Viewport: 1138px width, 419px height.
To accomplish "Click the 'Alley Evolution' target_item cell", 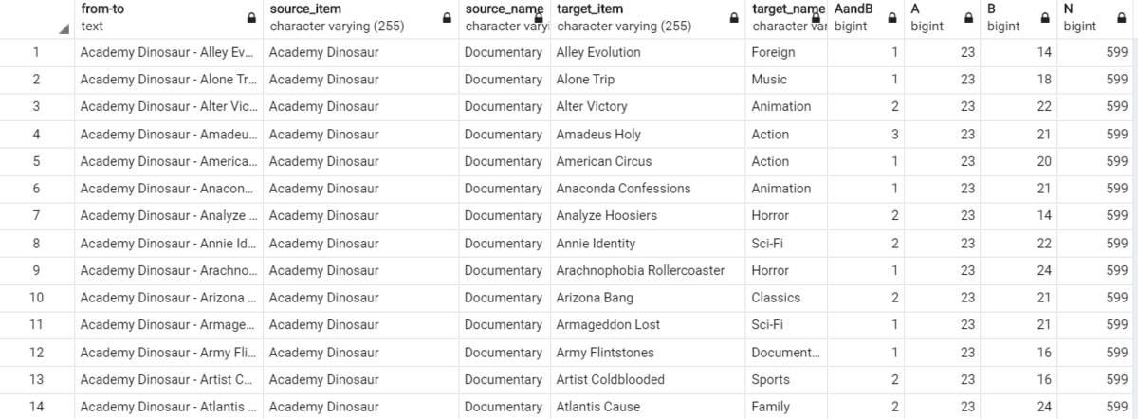I will [648, 52].
